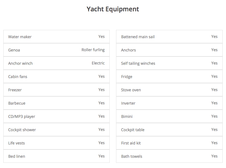The width and height of the screenshot is (226, 168).
Task: Click the Life vests label
Action: (17, 143)
